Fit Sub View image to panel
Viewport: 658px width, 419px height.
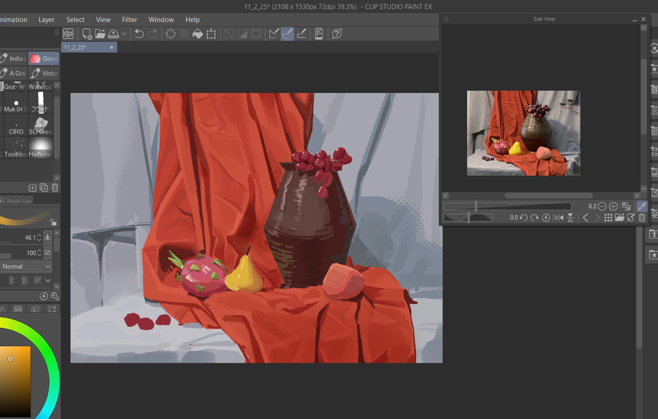(x=626, y=206)
